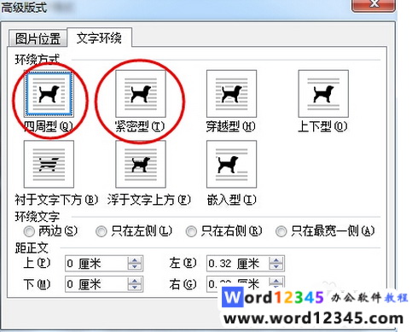Screen dimensions: 412x332
Task: Click the 浮于文字上方(F) label text
Action: (x=149, y=200)
